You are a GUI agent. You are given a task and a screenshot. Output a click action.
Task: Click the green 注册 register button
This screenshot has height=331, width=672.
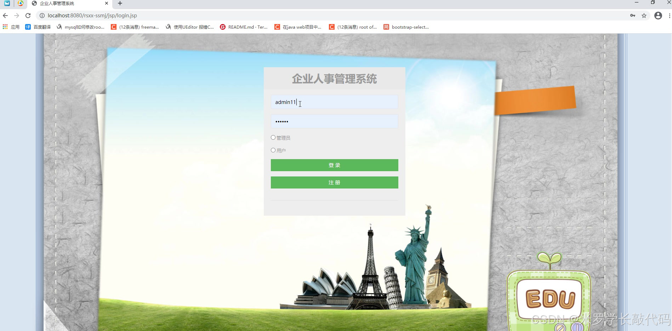pyautogui.click(x=334, y=182)
